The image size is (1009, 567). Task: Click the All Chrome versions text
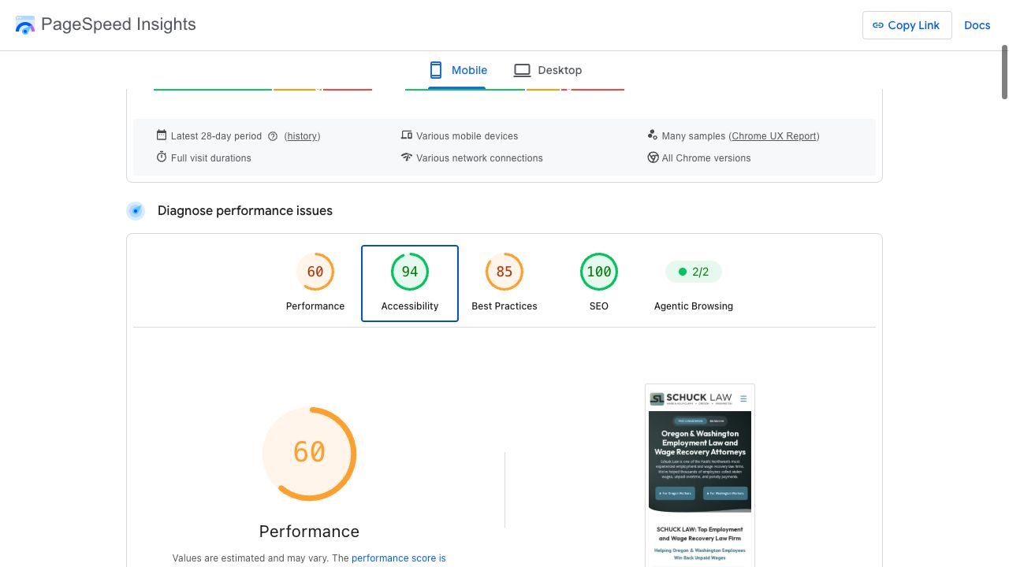click(706, 158)
